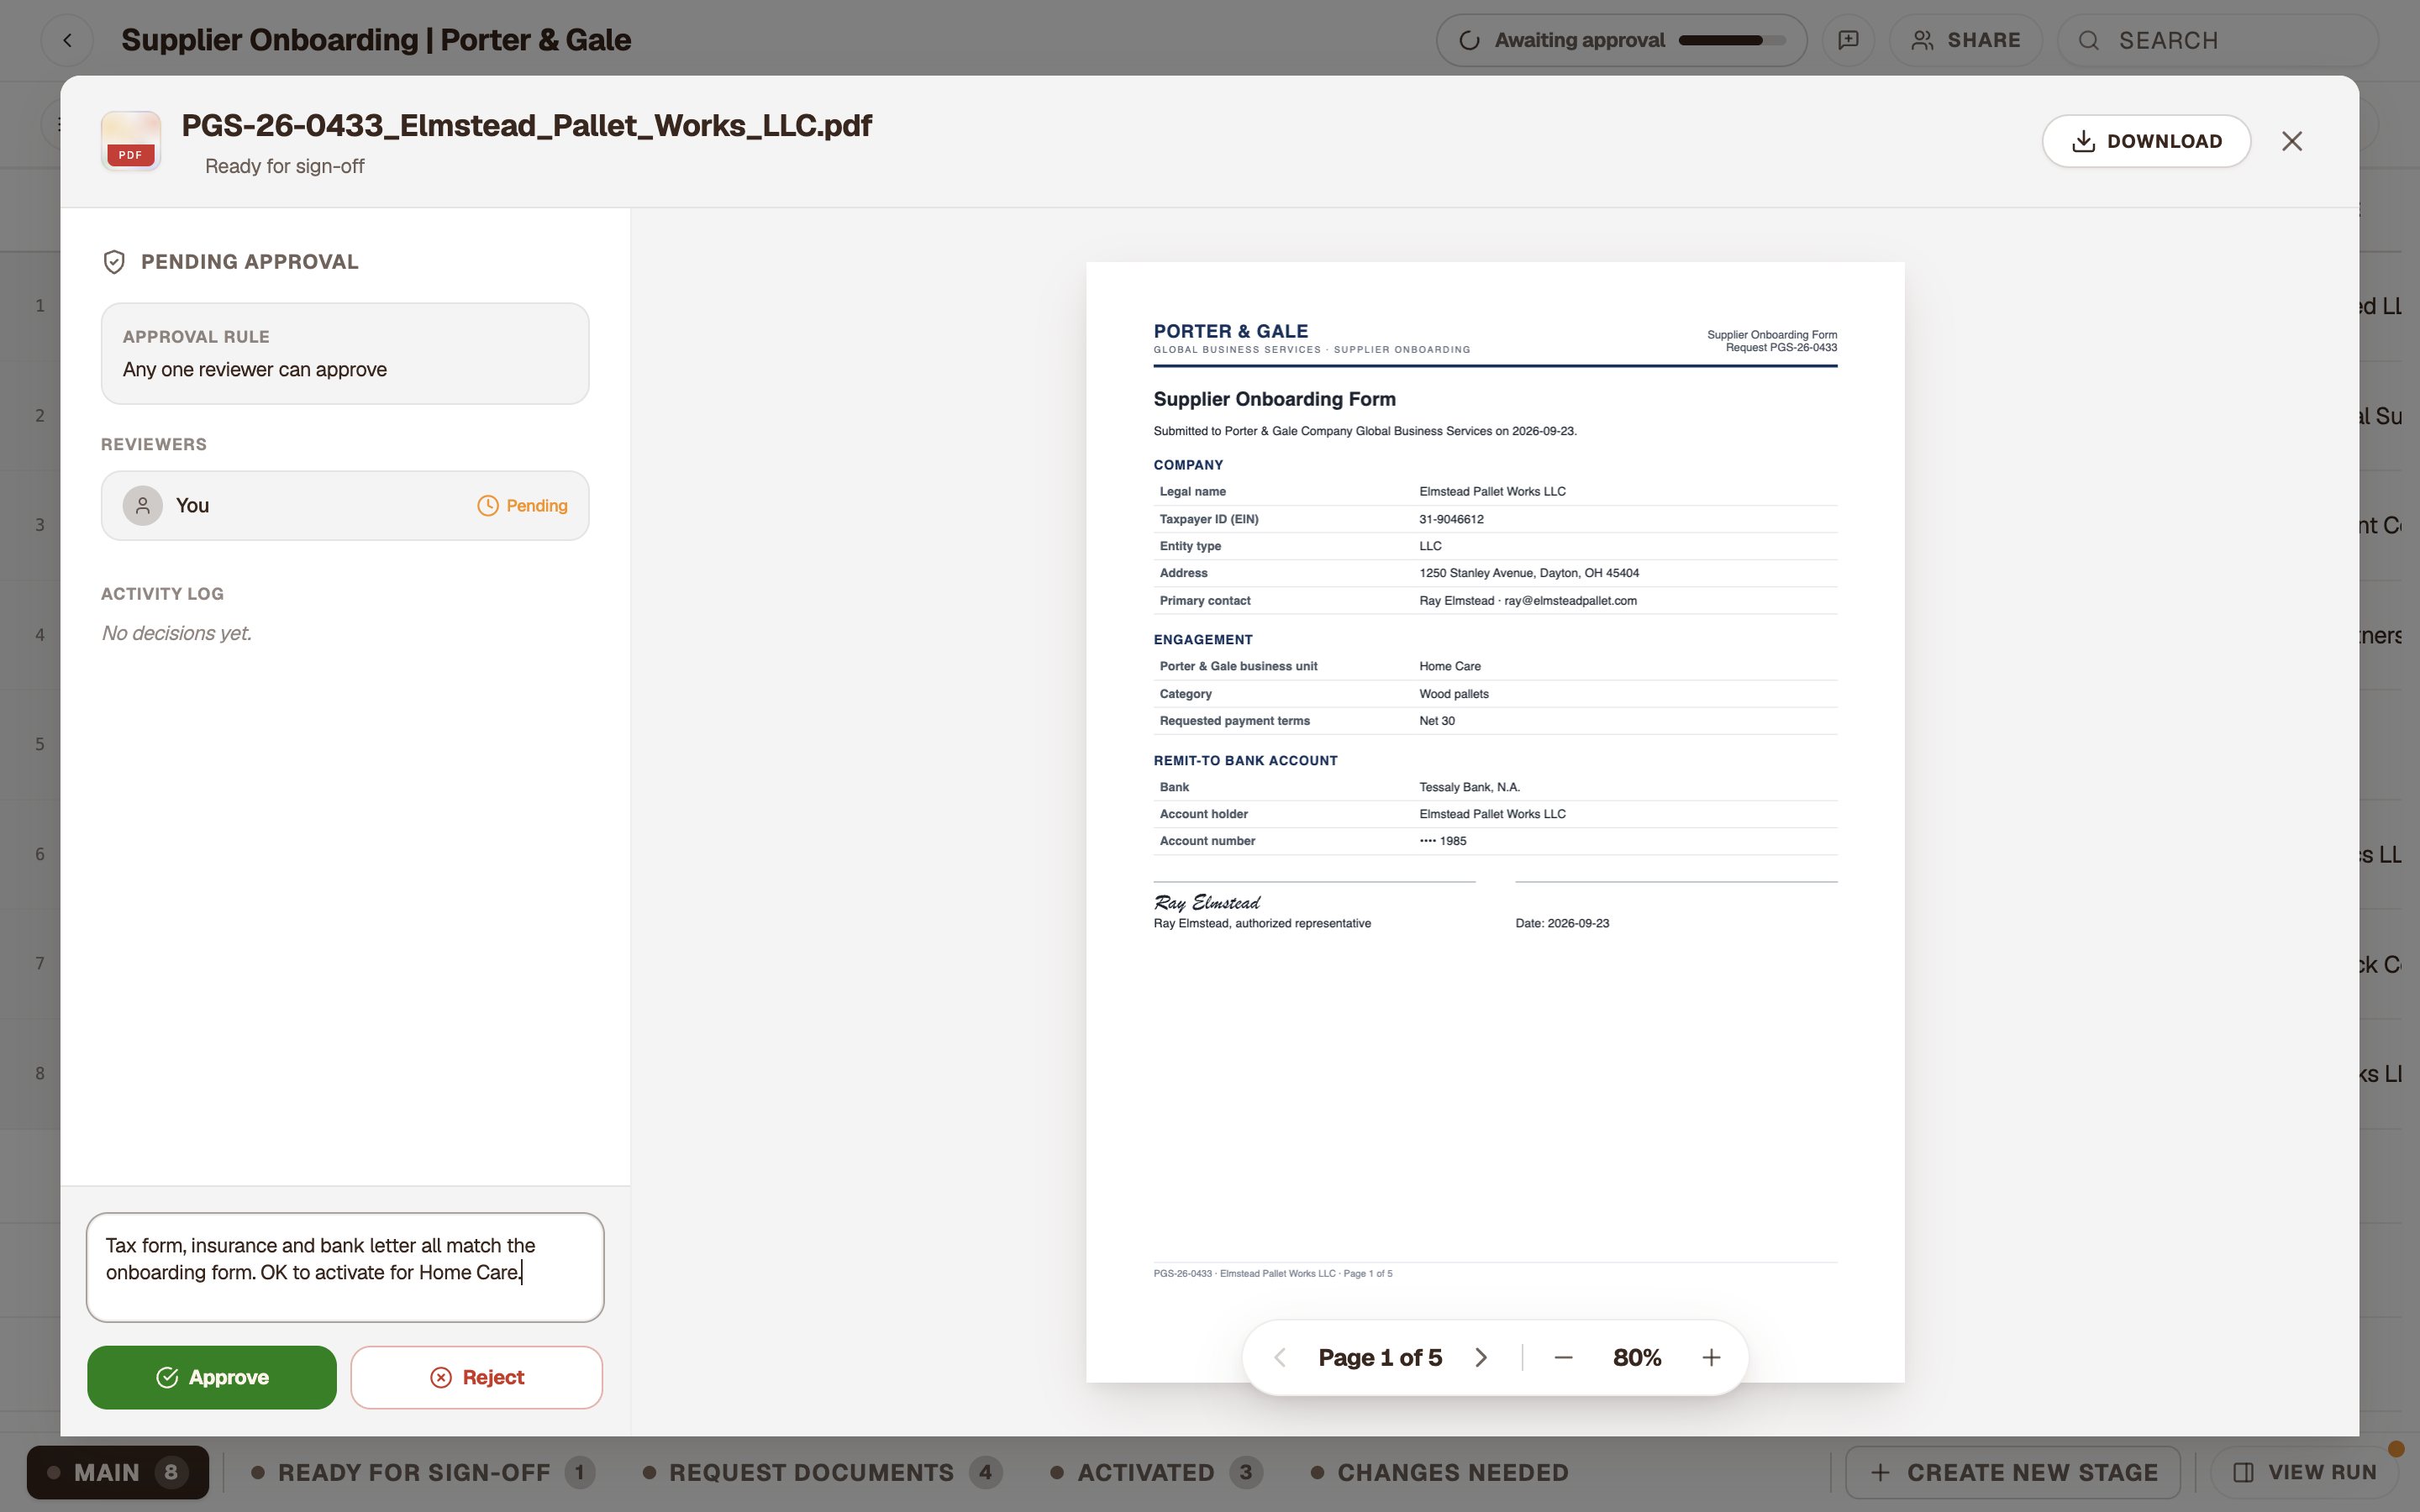Click 'Tessaly Bank, N.A.' in the form
The height and width of the screenshot is (1512, 2420).
1469,787
